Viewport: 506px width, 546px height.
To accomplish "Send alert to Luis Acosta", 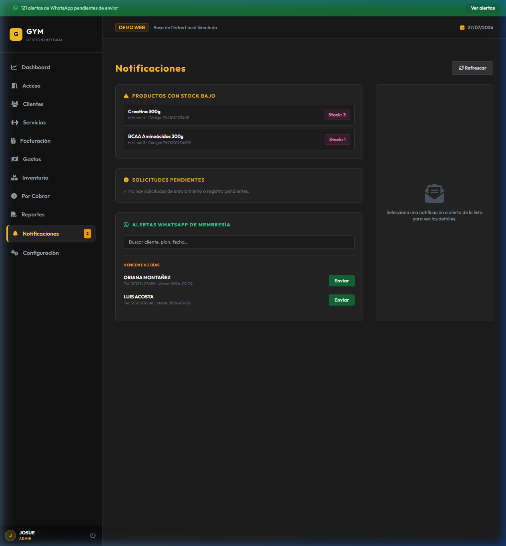I will click(341, 300).
